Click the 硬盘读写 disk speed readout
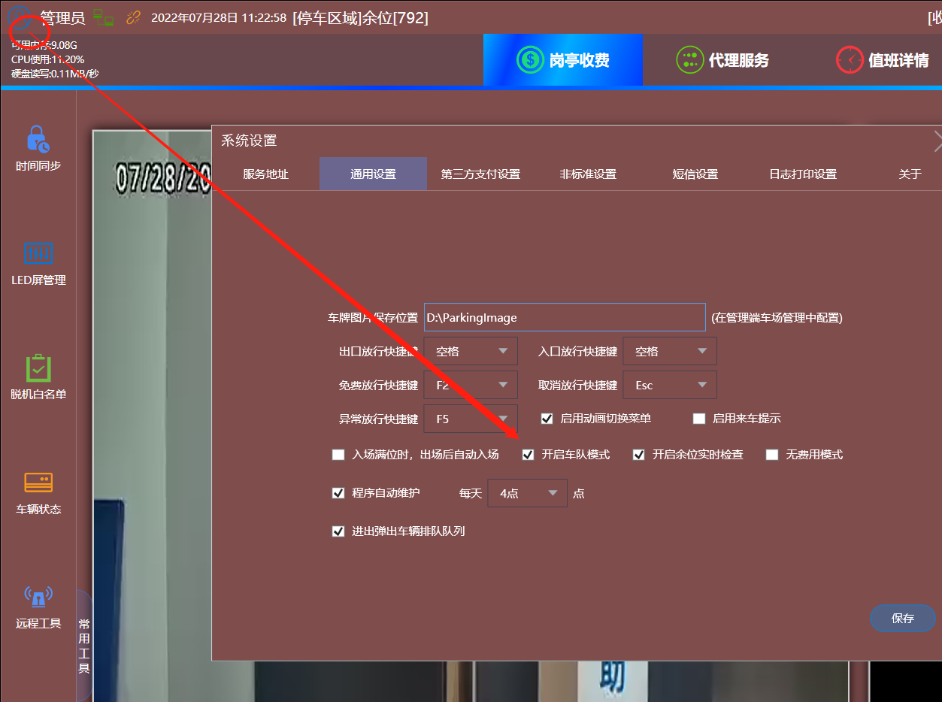The height and width of the screenshot is (702, 942). (55, 74)
